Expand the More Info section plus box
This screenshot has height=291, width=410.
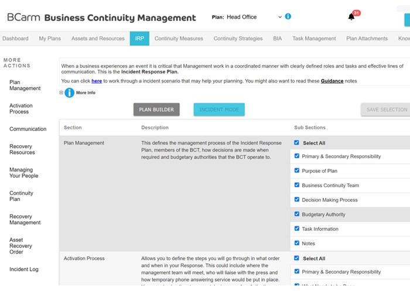61,93
